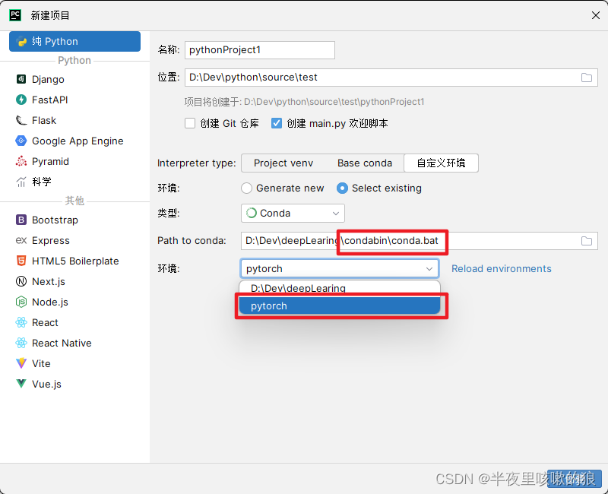This screenshot has width=608, height=494.
Task: Select Bootstrap project type label
Action: [x=55, y=220]
